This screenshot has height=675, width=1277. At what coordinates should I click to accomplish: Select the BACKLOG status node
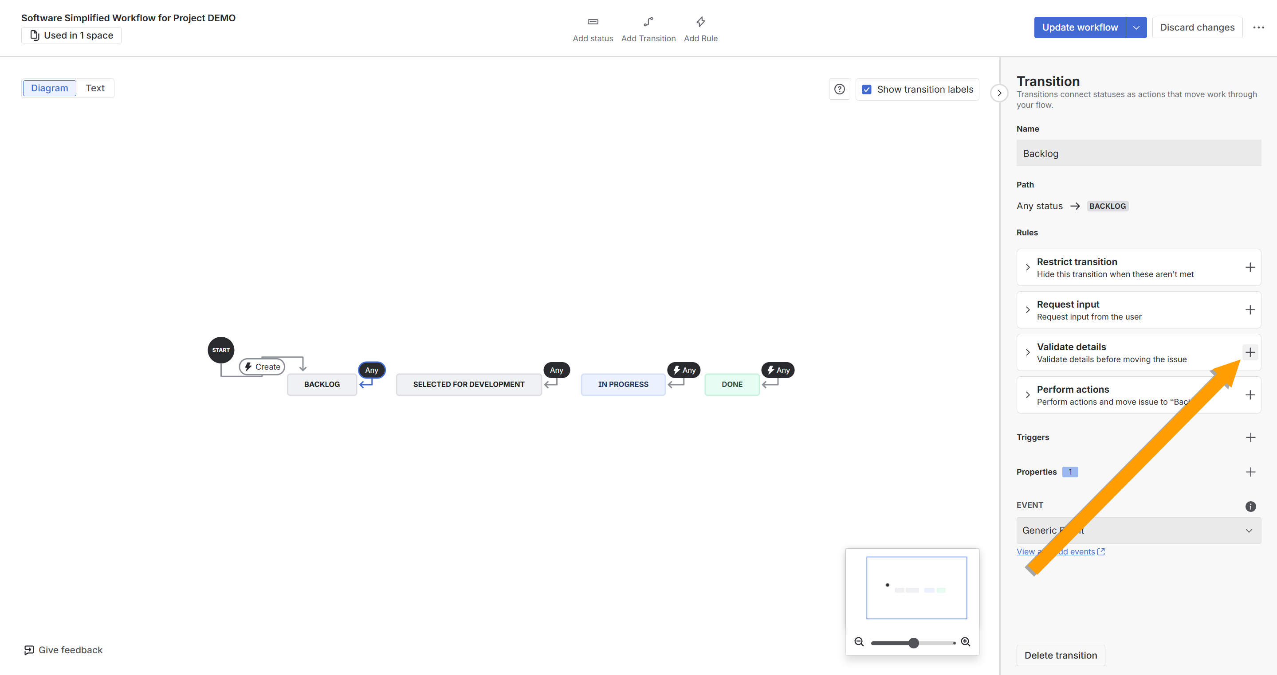(322, 384)
